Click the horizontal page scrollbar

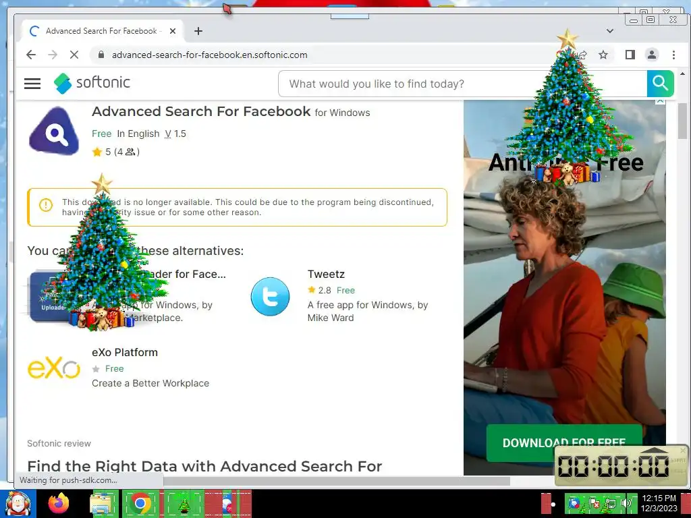335,482
